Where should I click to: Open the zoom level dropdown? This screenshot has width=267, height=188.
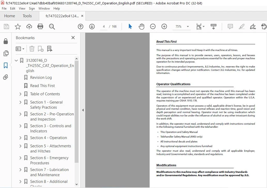coord(188,27)
